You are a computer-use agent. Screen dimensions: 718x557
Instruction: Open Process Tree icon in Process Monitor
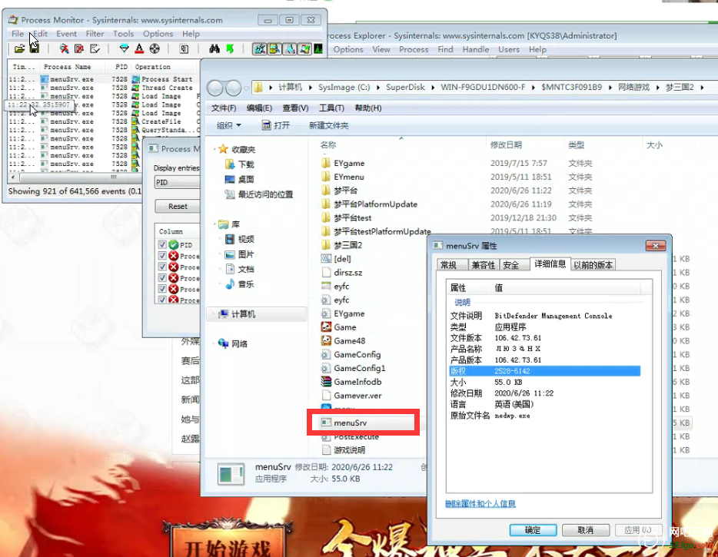click(184, 48)
